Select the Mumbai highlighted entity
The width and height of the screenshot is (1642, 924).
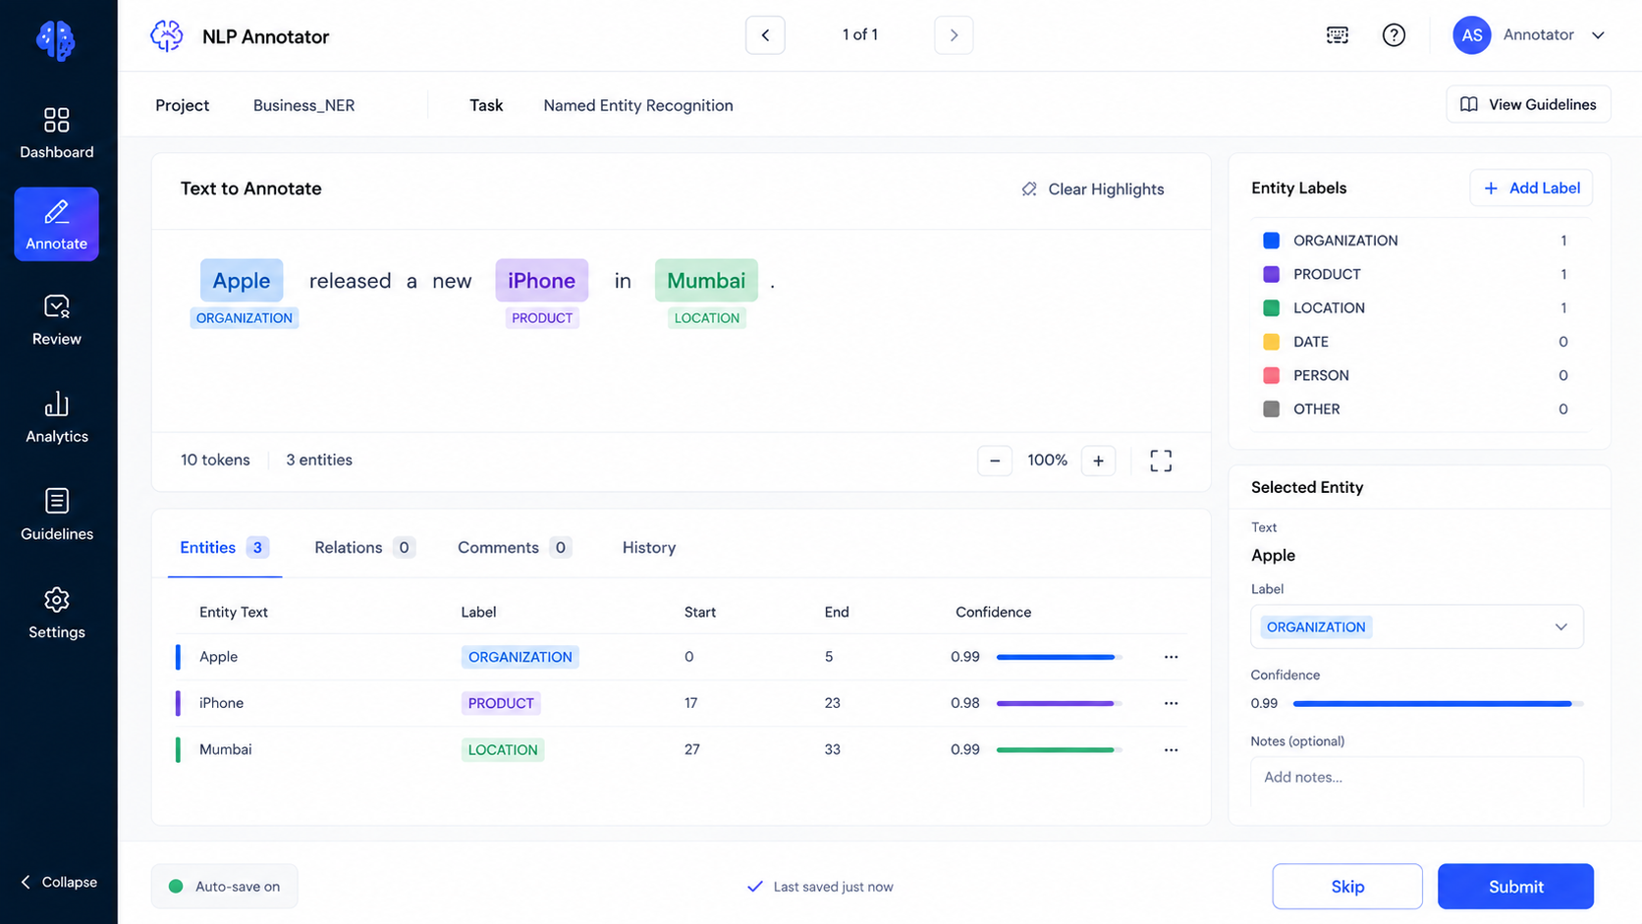tap(706, 281)
